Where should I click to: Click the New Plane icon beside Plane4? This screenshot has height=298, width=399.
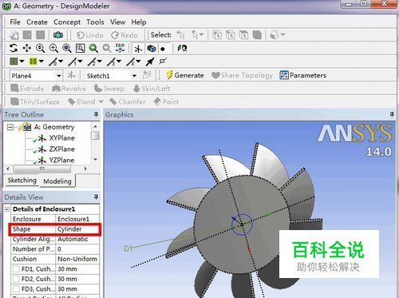click(x=71, y=75)
